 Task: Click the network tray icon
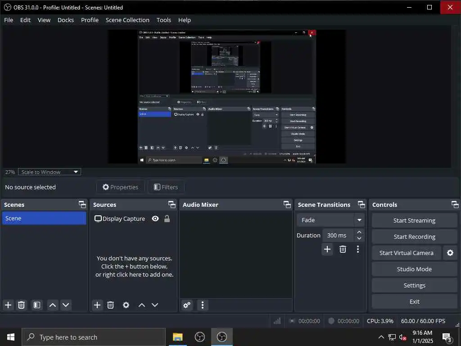tap(392, 337)
